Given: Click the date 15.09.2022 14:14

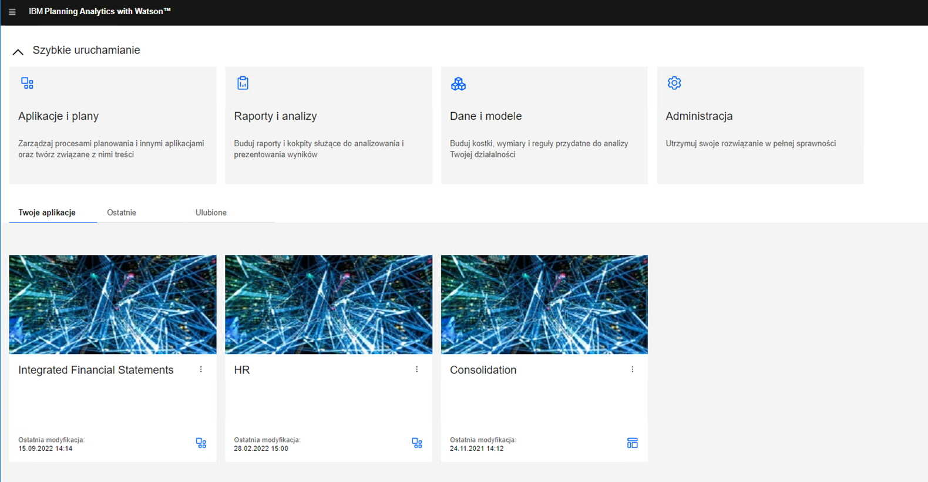Looking at the screenshot, I should pos(45,449).
